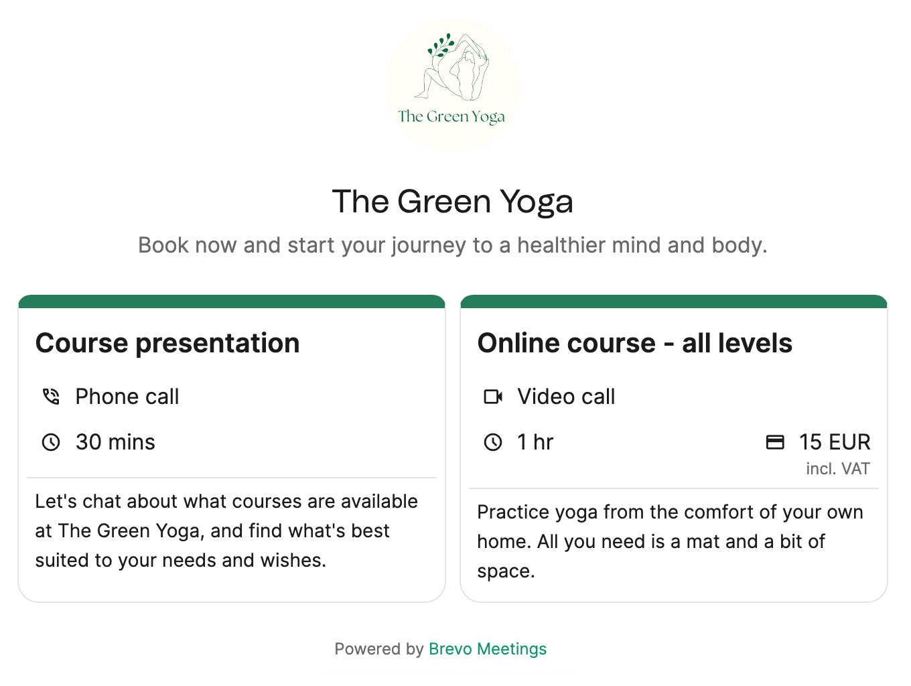
Task: Follow the Brevo Meetings link
Action: point(488,648)
